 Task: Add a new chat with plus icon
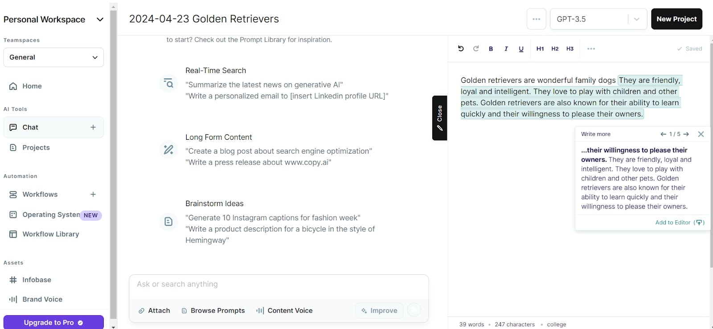(x=93, y=127)
